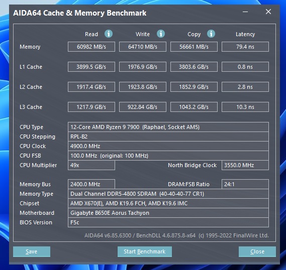Select Memory write value 64710 MB/s
286x270 pixels.
tap(143, 47)
